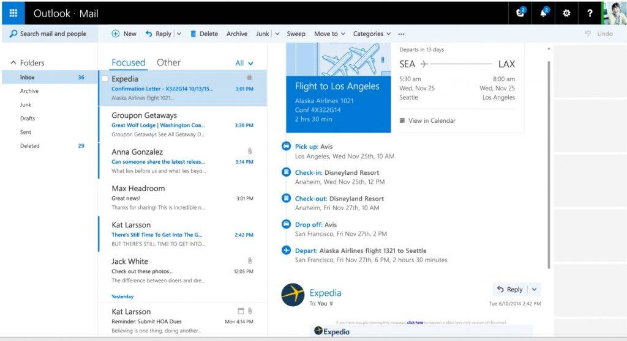Tick the checkbox on the Expedia email
The height and width of the screenshot is (341, 627).
point(105,79)
